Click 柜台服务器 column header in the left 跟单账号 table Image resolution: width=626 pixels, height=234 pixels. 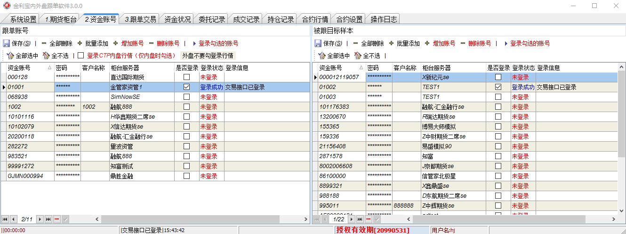click(142, 68)
